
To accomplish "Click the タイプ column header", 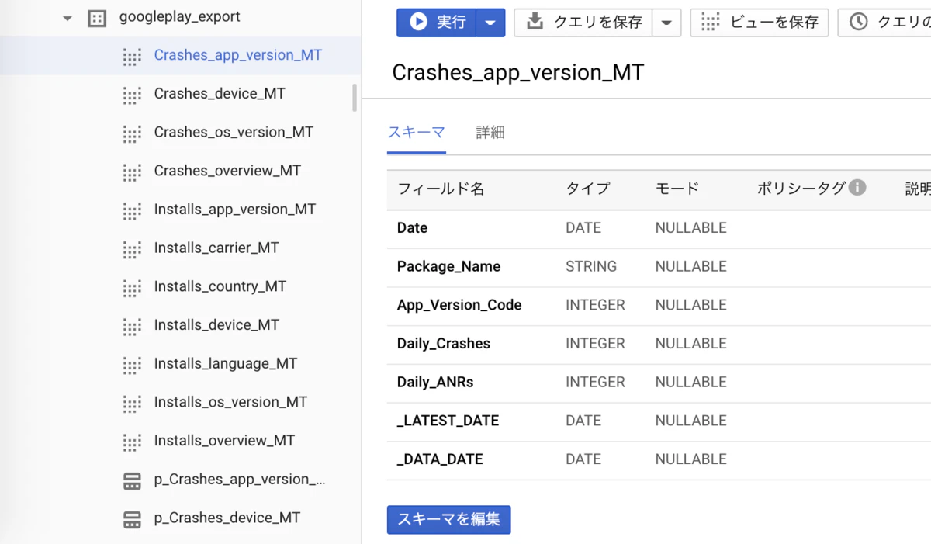I will tap(588, 189).
